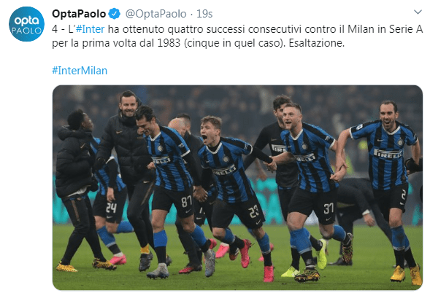Click the opta word in avatar logo
Viewport: 430px width, 301px height.
26,21
